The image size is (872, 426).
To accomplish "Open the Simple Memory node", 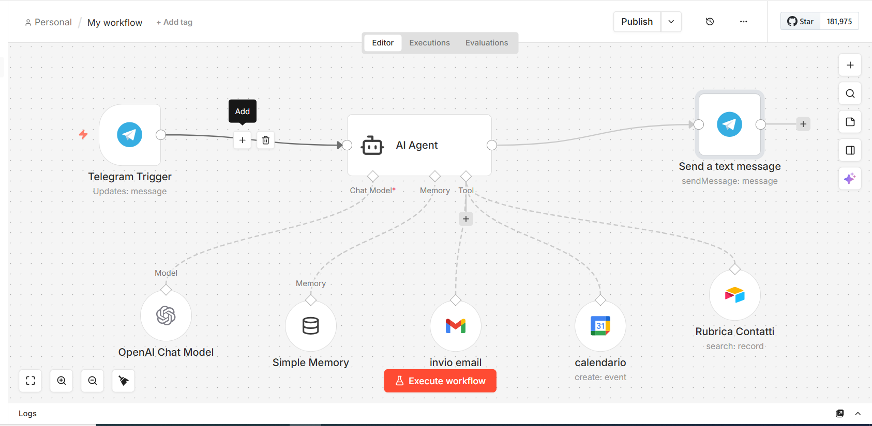I will [x=311, y=326].
